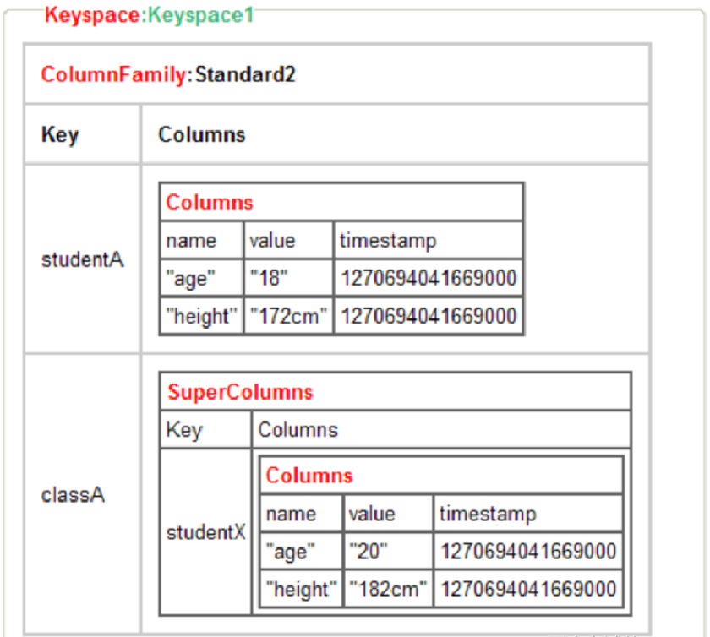Select the studentA row key
Screen dimensions: 710x637
(x=82, y=259)
